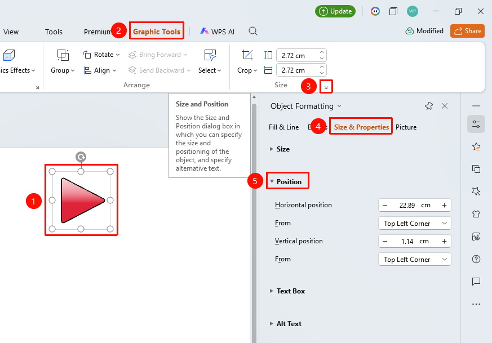492x343 pixels.
Task: Click the speech bubble comment sidebar icon
Action: tap(476, 281)
